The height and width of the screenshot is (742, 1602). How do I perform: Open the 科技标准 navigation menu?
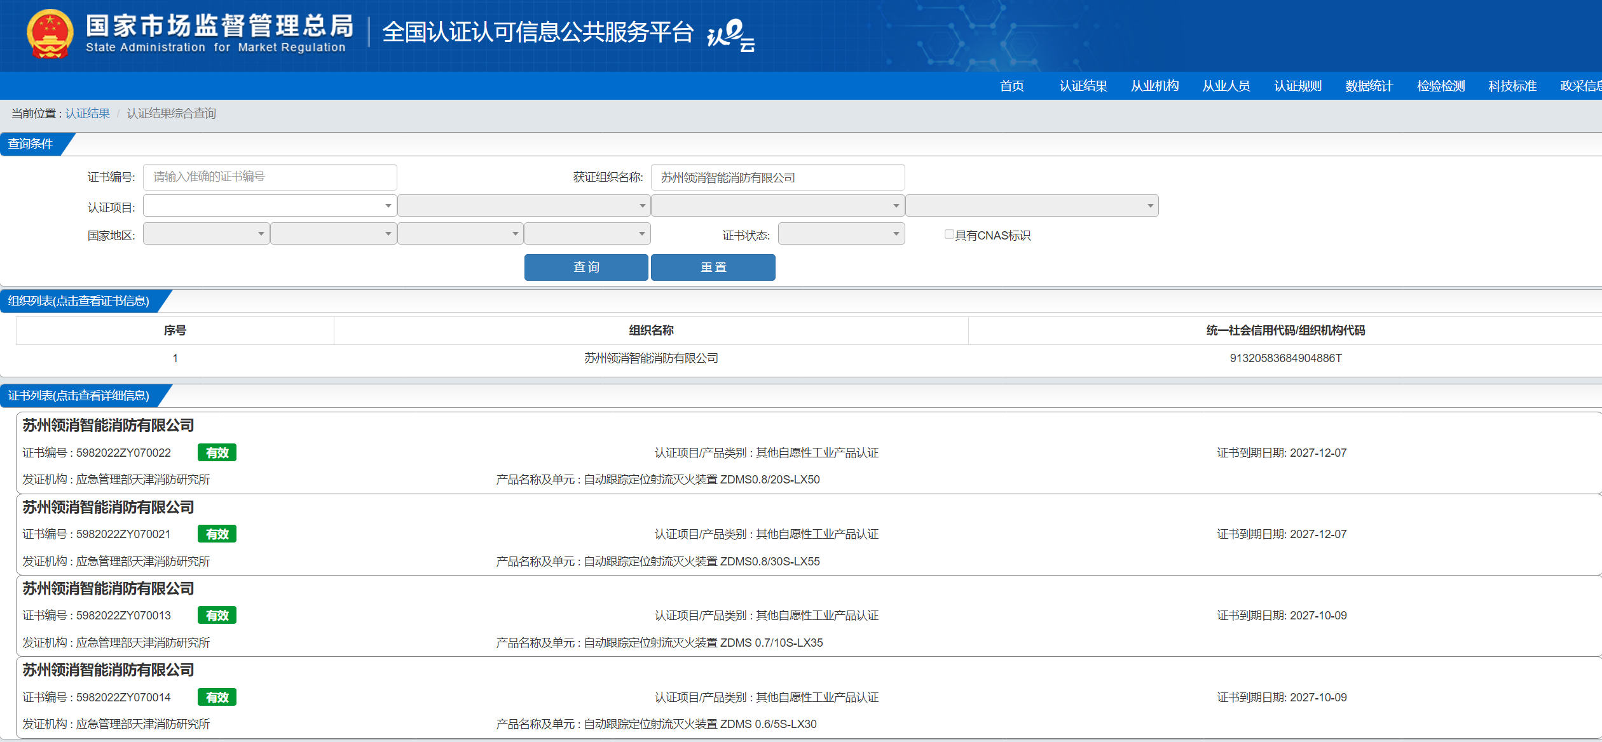point(1512,86)
